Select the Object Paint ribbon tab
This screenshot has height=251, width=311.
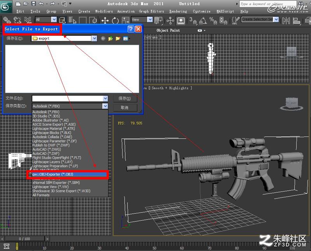[x=168, y=30]
